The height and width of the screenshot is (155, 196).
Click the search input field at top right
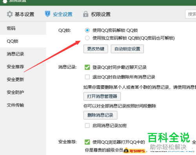pyautogui.click(x=191, y=14)
